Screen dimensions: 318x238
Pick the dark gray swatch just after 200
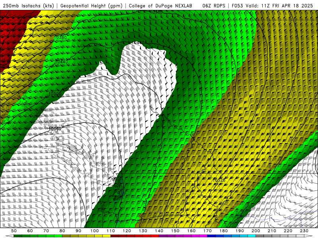tap(260, 236)
